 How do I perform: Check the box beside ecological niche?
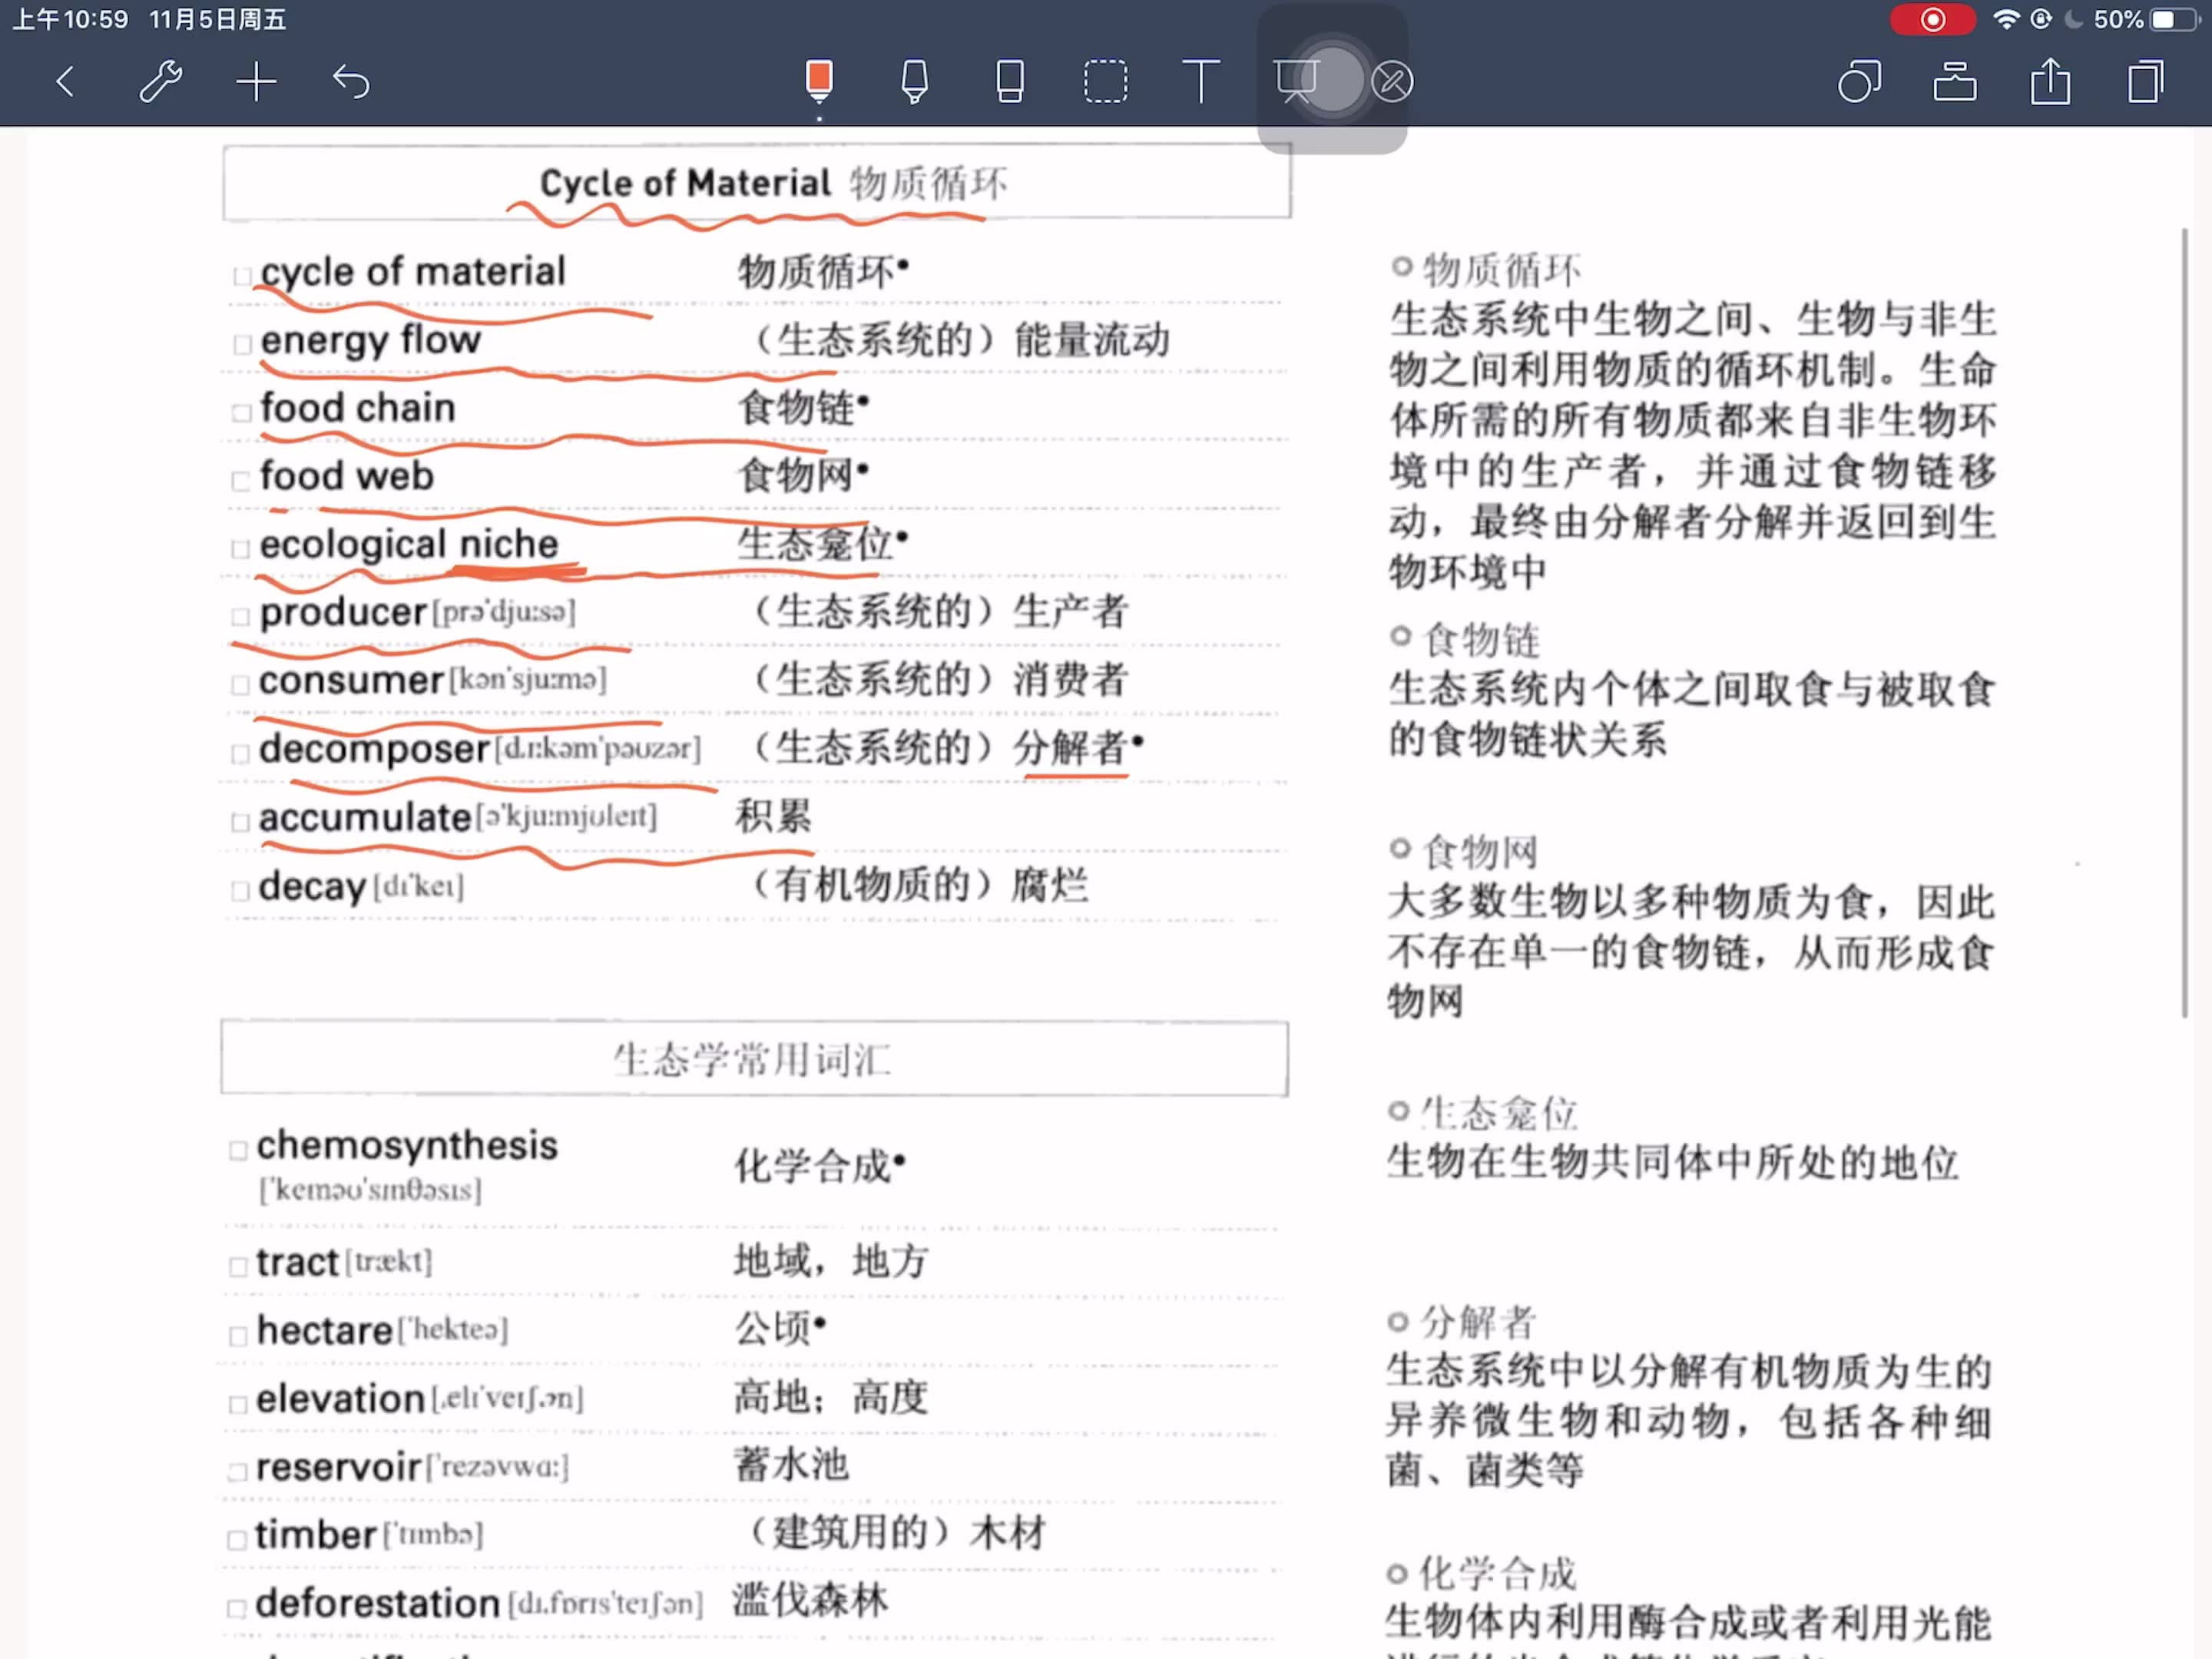pyautogui.click(x=241, y=548)
